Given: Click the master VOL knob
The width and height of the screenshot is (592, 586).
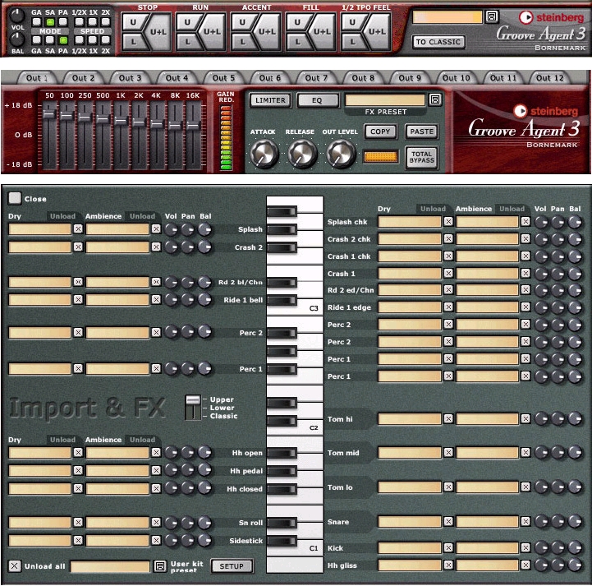Looking at the screenshot, I should coord(17,16).
